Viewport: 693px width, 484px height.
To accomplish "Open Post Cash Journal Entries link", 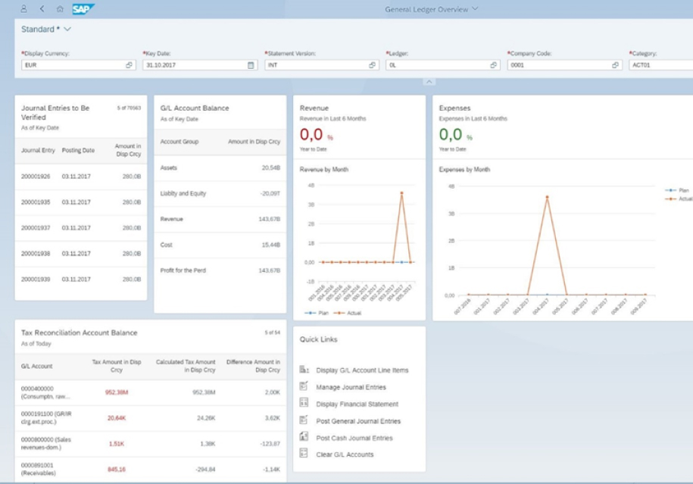I will point(354,438).
